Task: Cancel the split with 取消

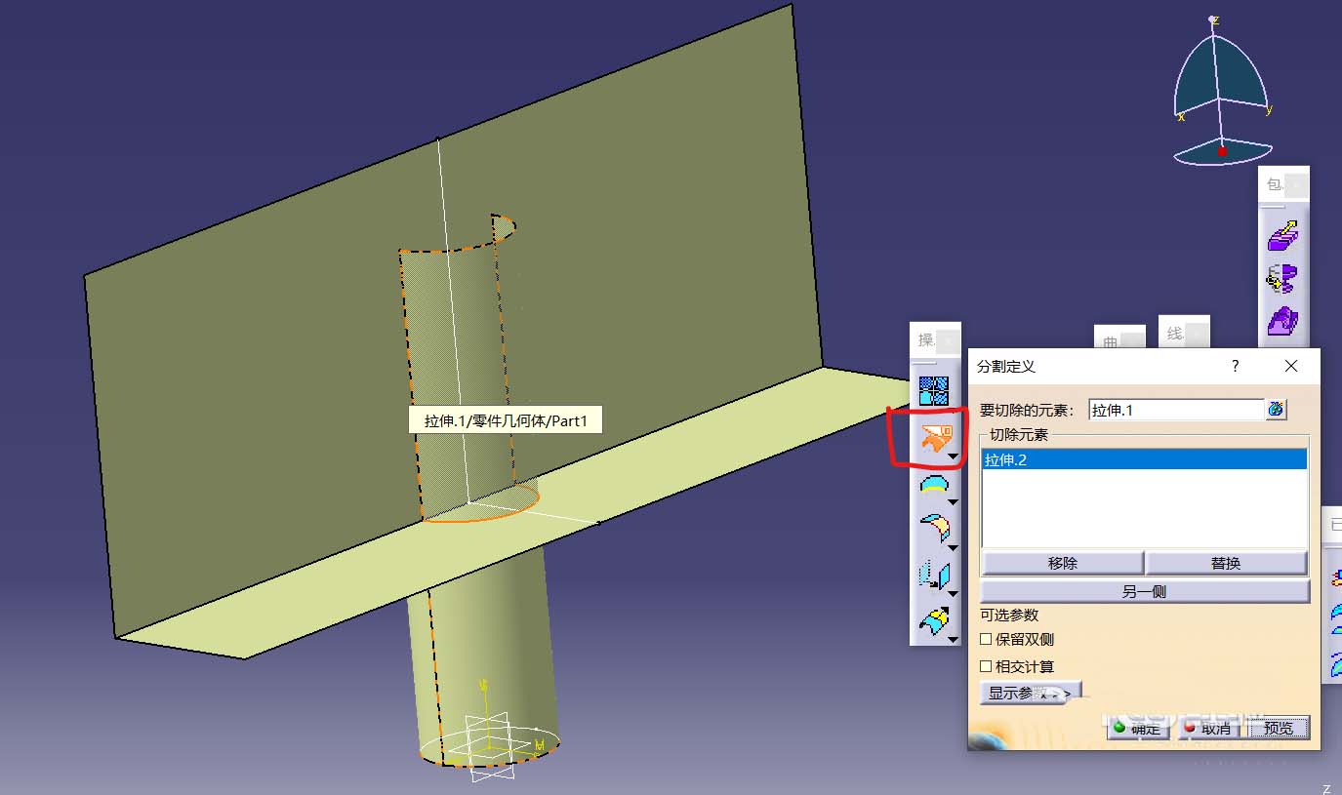Action: [x=1208, y=728]
